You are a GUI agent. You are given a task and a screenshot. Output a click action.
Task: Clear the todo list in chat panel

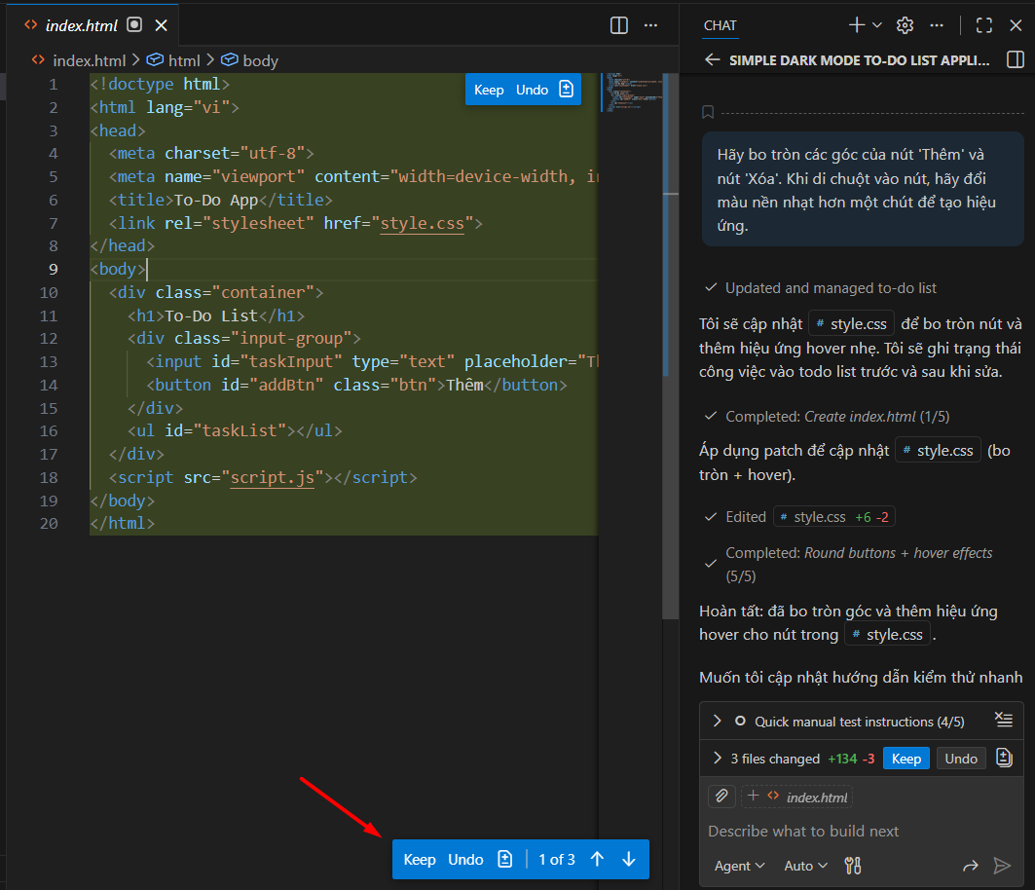pos(1004,721)
